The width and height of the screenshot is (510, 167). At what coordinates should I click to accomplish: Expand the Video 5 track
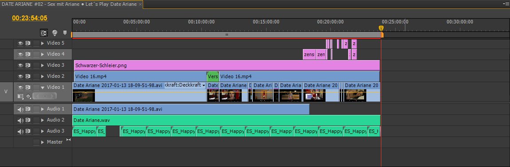42,43
